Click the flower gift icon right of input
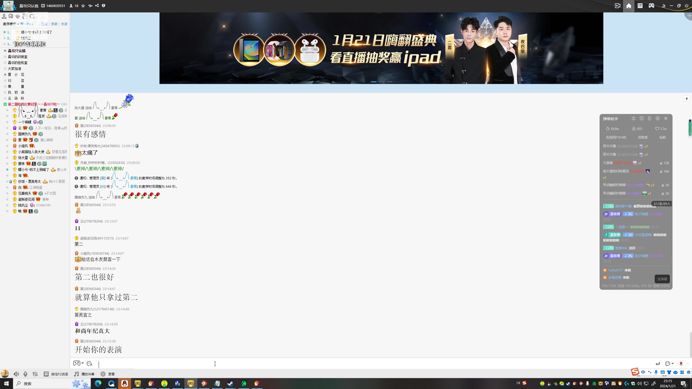Screen dimensions: 692x389 (681, 364)
